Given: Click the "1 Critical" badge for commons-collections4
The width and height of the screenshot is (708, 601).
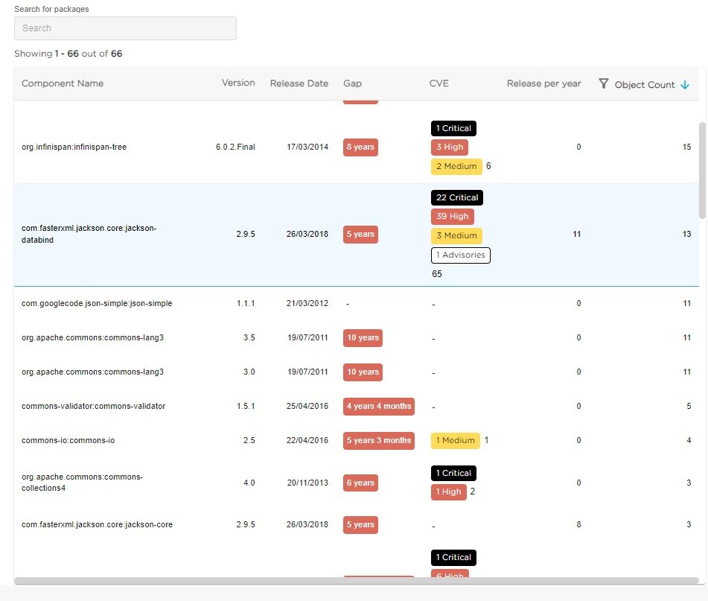Looking at the screenshot, I should (453, 473).
